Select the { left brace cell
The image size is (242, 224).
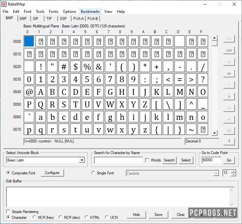[156, 130]
